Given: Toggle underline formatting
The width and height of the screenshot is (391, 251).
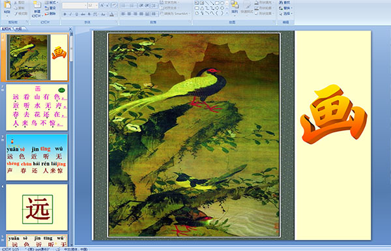Looking at the screenshot, I should point(76,14).
